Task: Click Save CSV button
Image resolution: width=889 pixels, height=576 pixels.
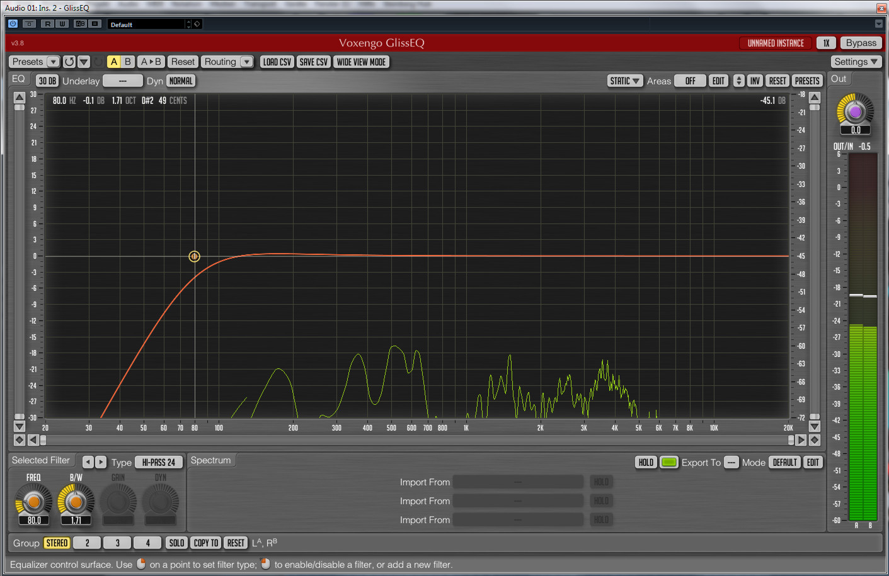Action: coord(313,62)
